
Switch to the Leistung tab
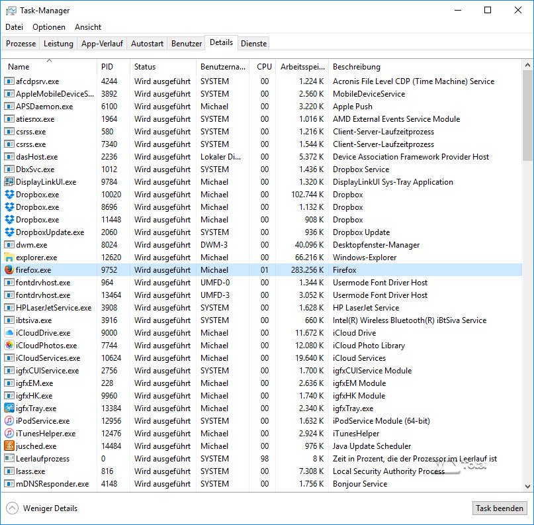pyautogui.click(x=58, y=44)
